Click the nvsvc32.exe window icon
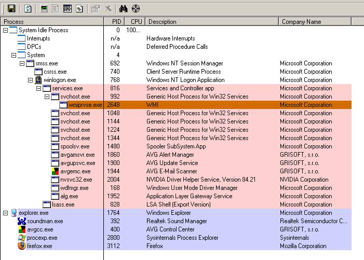This screenshot has width=364, height=260. pyautogui.click(x=55, y=180)
